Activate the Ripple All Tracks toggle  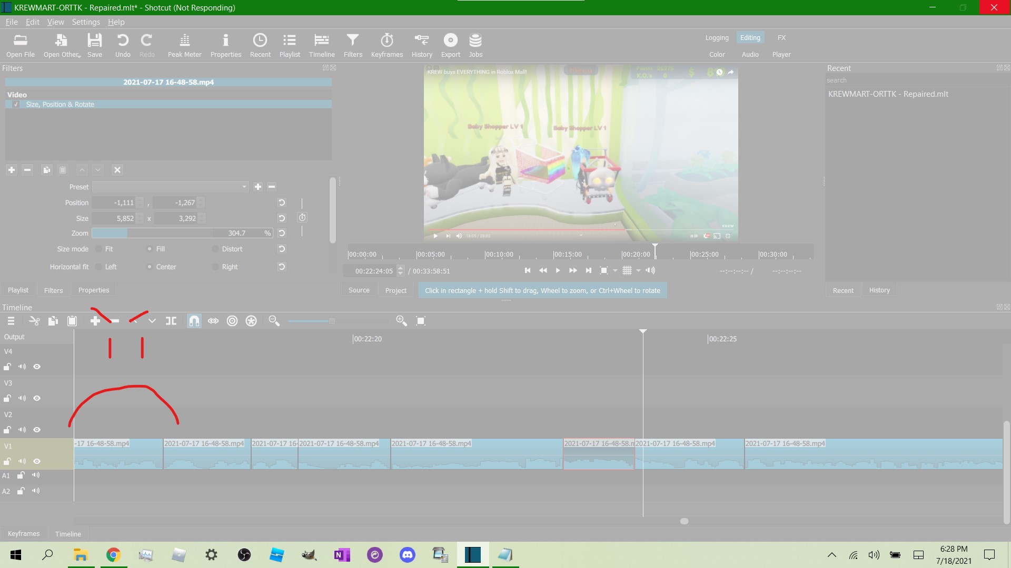tap(251, 321)
